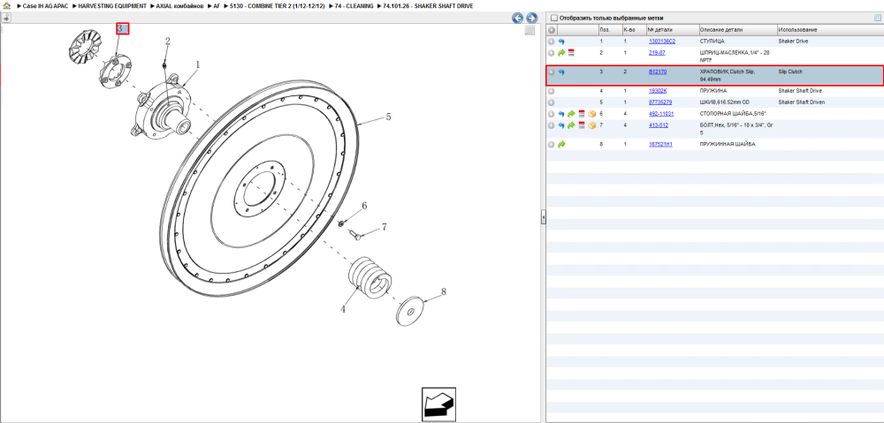Sort by 'Описание детали' column header
Image resolution: width=884 pixels, height=423 pixels.
point(737,30)
